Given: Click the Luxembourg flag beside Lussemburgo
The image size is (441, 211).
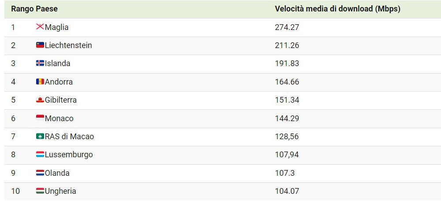Looking at the screenshot, I should point(40,154).
